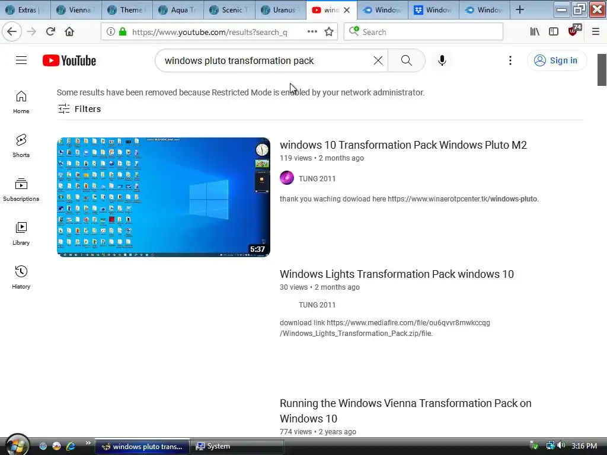Submit YouTube search with magnifier button
The image size is (607, 455).
(x=407, y=60)
